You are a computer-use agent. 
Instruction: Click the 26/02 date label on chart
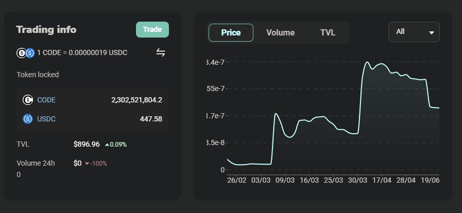[236, 180]
